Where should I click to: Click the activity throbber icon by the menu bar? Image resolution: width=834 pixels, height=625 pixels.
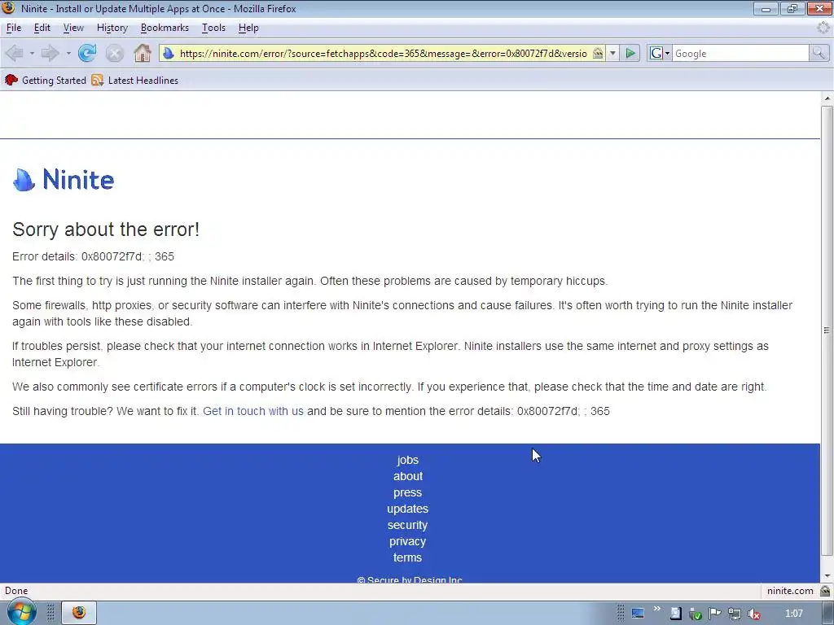pyautogui.click(x=823, y=28)
